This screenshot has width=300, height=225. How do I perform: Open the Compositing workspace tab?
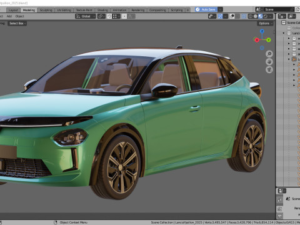[x=157, y=10]
